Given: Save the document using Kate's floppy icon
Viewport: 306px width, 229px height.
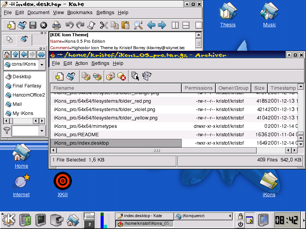Looking at the screenshot, I should pyautogui.click(x=33, y=25).
